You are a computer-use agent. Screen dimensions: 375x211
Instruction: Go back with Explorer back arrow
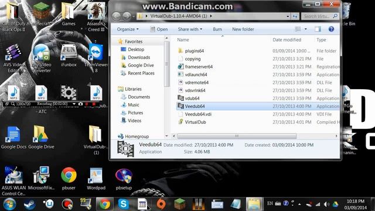click(117, 16)
